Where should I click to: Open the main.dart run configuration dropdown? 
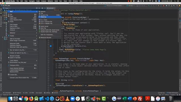(131, 6)
